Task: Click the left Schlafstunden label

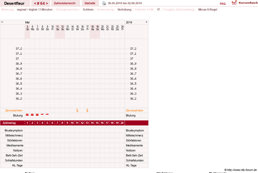Action: [14, 160]
